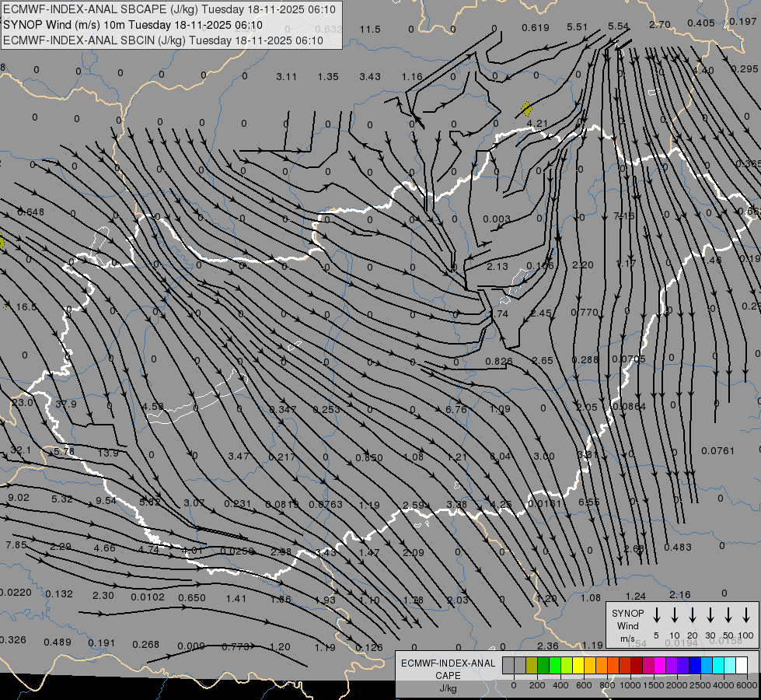Click the map value 0.489

[x=58, y=642]
